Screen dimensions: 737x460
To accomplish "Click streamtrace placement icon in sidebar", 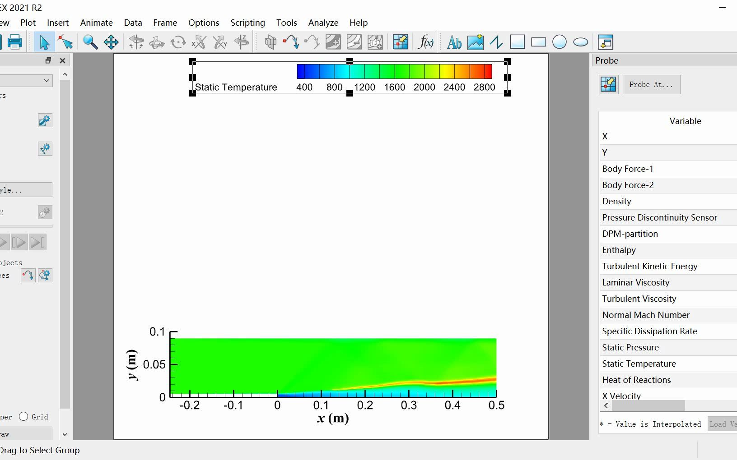I will pyautogui.click(x=28, y=275).
